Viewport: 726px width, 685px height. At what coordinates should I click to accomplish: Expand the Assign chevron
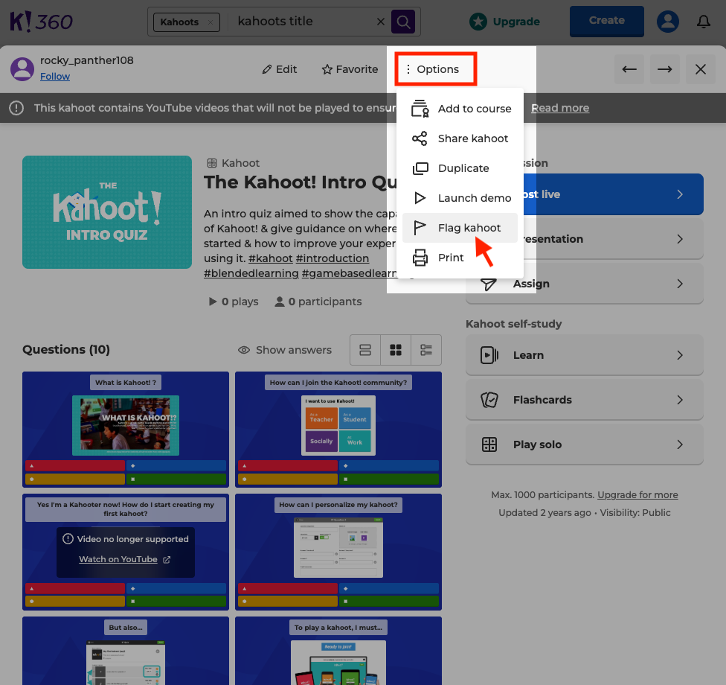tap(679, 284)
